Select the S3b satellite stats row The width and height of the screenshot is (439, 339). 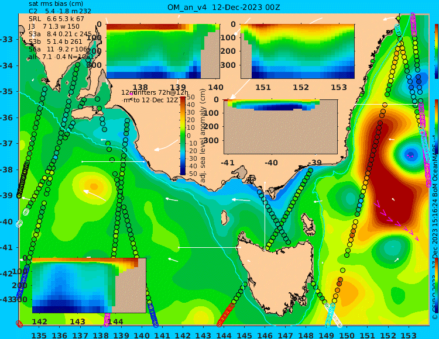tap(56, 41)
